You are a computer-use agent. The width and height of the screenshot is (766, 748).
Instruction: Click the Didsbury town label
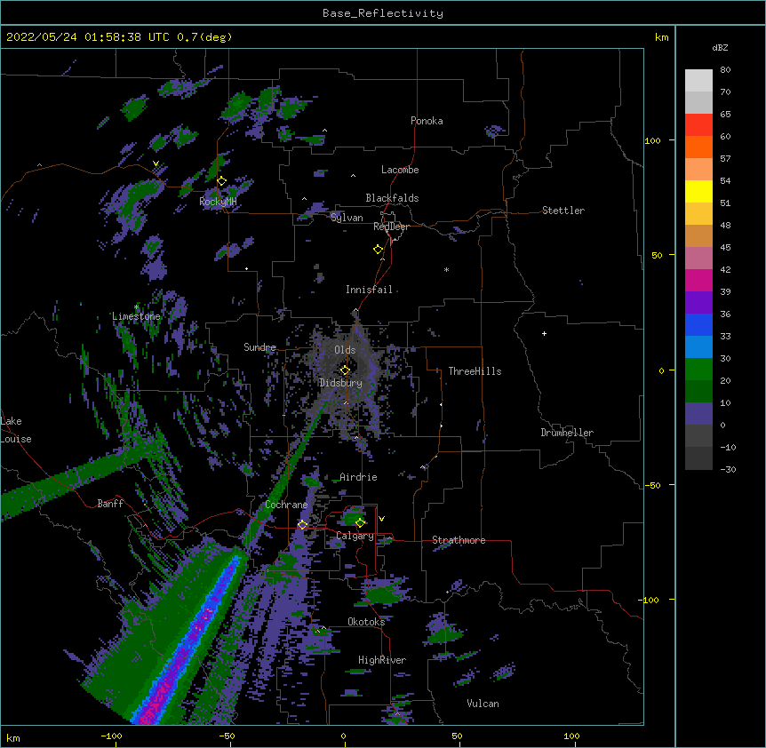340,383
